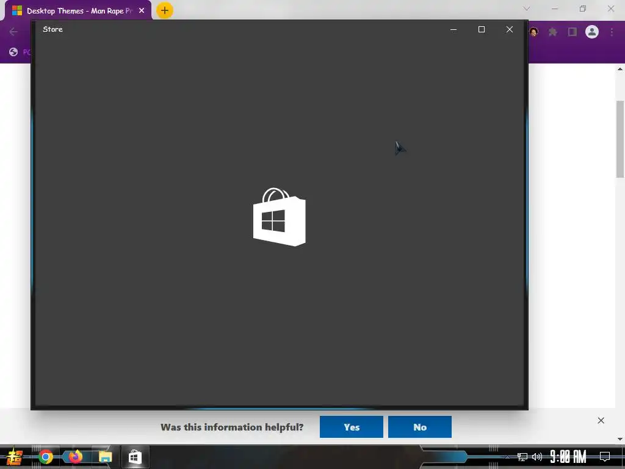Screen dimensions: 625x469
Task: Go back in the Chrome browser
Action: [13, 32]
